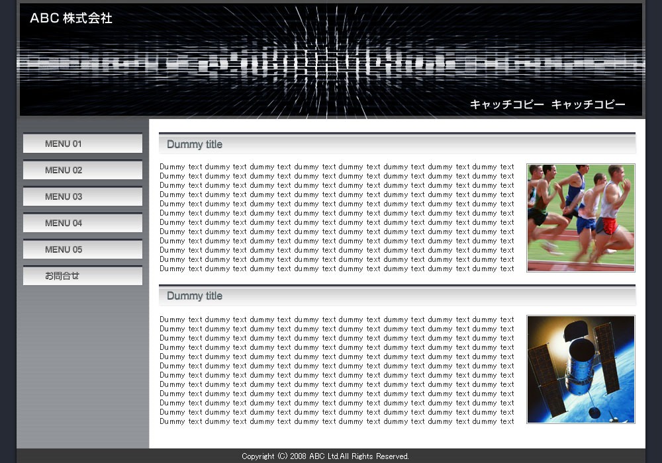This screenshot has width=662, height=463.
Task: Click the last line of the bottom dummy text
Action: pyautogui.click(x=336, y=421)
